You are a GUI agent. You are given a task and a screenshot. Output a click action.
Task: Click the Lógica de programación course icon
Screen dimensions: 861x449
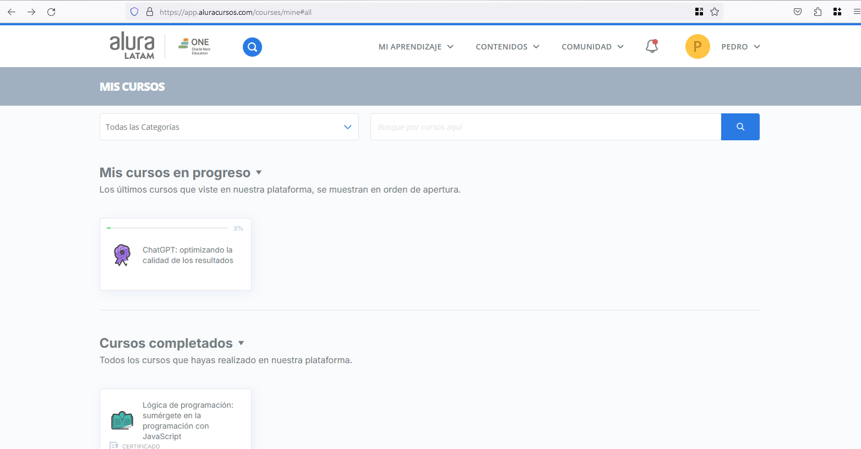click(122, 420)
